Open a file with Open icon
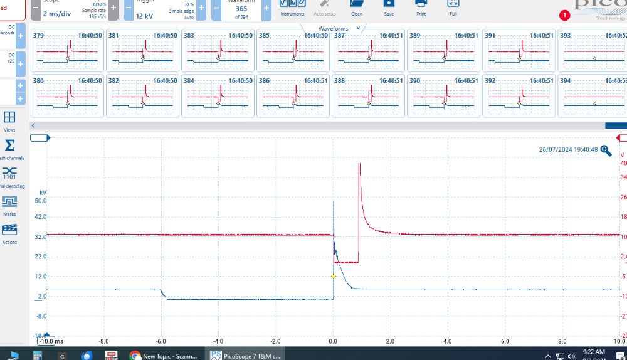The width and height of the screenshot is (627, 360). pyautogui.click(x=357, y=6)
